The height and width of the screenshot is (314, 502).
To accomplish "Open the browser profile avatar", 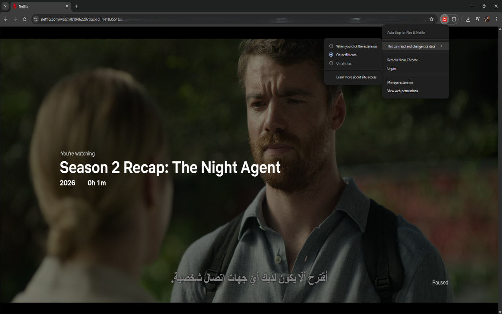I will [x=487, y=19].
